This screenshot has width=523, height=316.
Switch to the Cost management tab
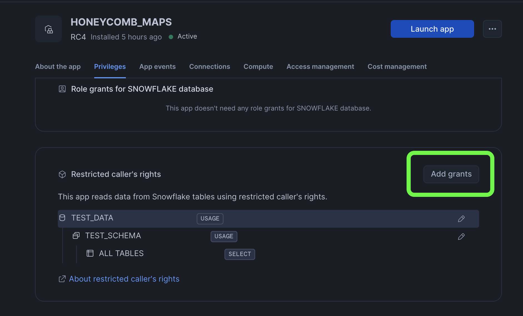coord(397,67)
